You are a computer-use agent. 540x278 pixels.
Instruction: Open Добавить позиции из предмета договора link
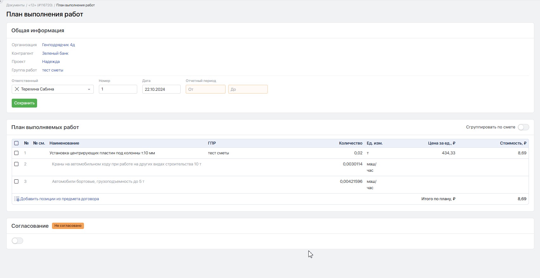click(60, 199)
